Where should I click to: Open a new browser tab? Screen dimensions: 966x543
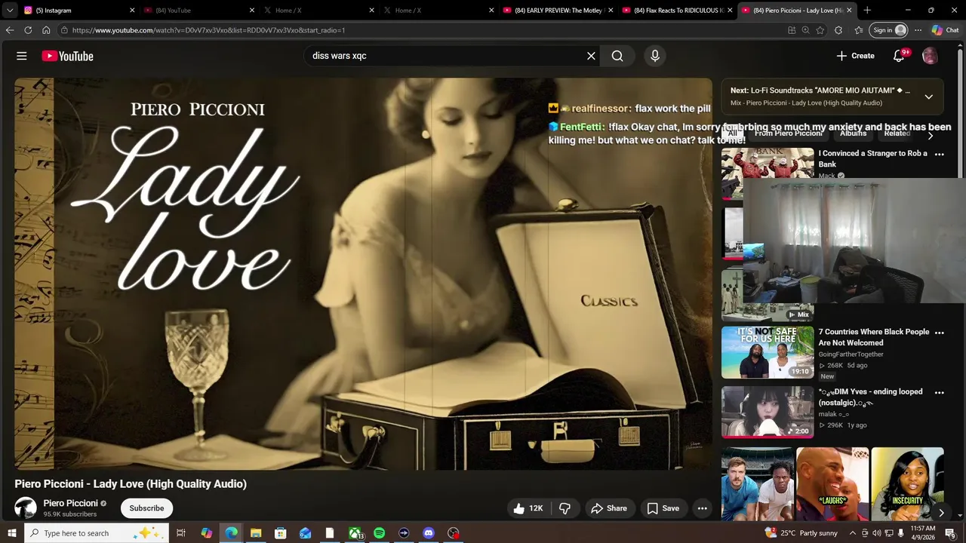[x=867, y=10]
